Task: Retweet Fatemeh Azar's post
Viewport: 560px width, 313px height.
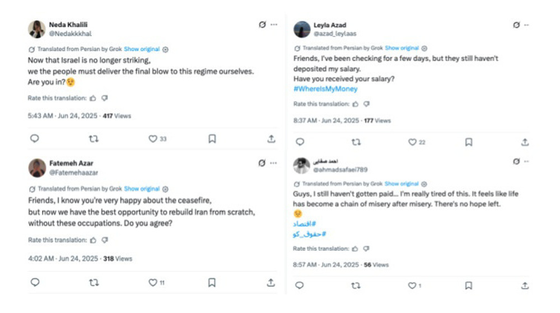Action: tap(94, 283)
